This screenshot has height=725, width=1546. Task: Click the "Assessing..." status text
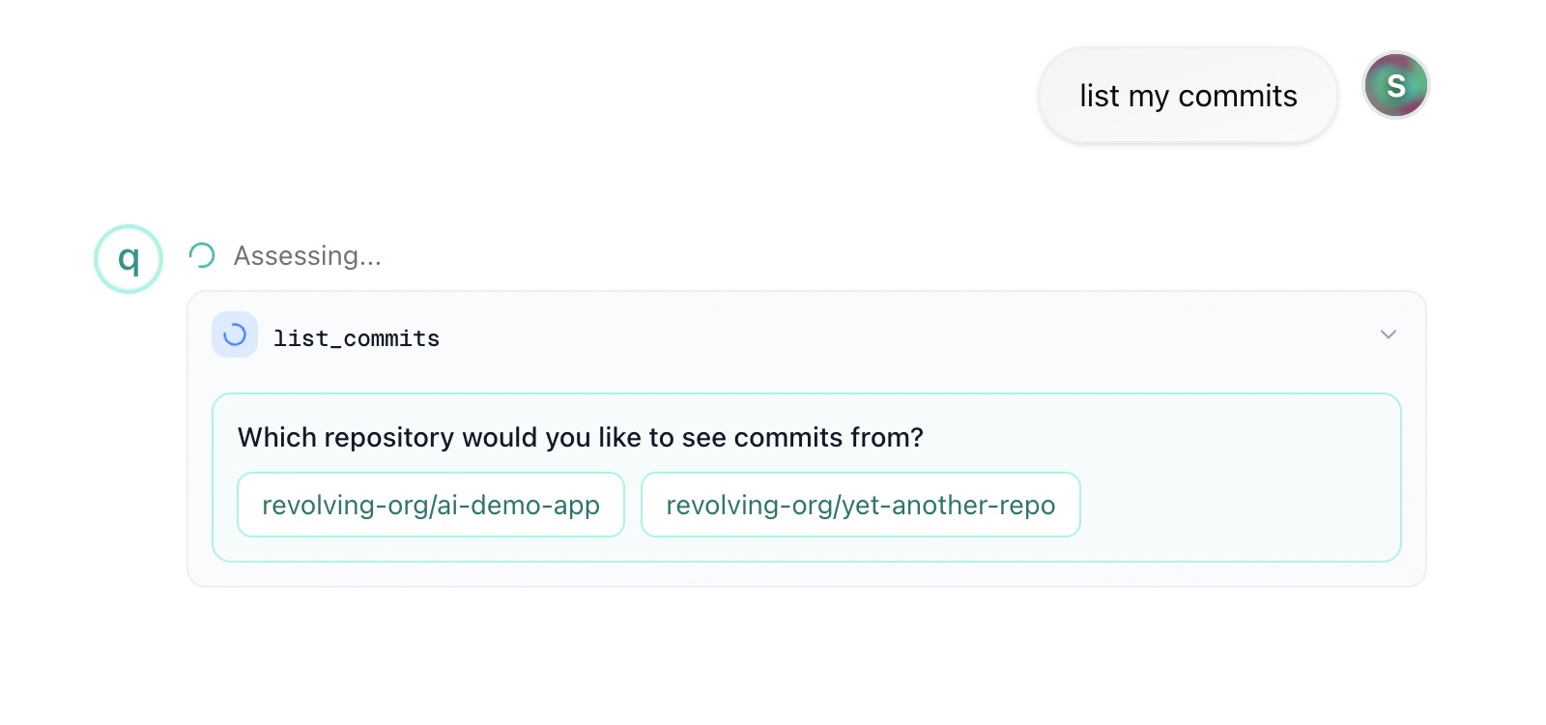(x=307, y=255)
